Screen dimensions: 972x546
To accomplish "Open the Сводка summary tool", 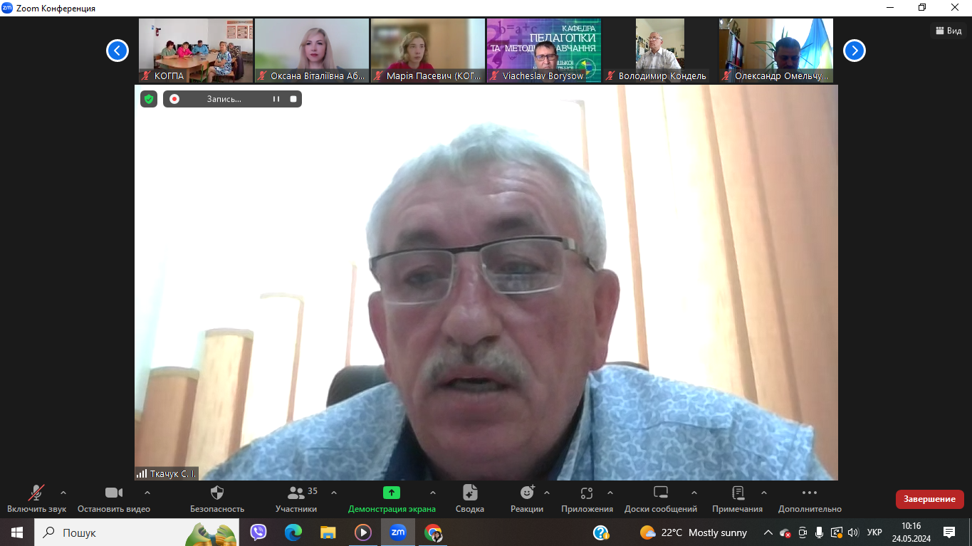I will [x=470, y=493].
